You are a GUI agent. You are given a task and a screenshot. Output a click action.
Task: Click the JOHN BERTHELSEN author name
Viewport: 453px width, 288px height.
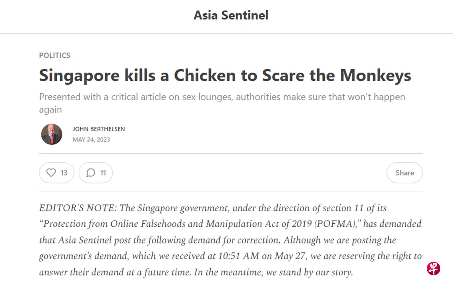coord(99,129)
